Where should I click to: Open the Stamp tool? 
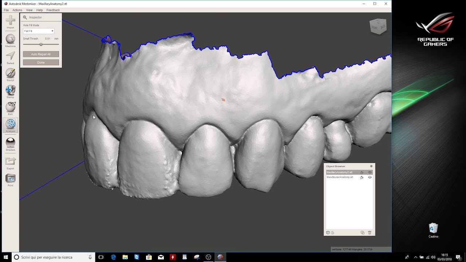pos(10,92)
